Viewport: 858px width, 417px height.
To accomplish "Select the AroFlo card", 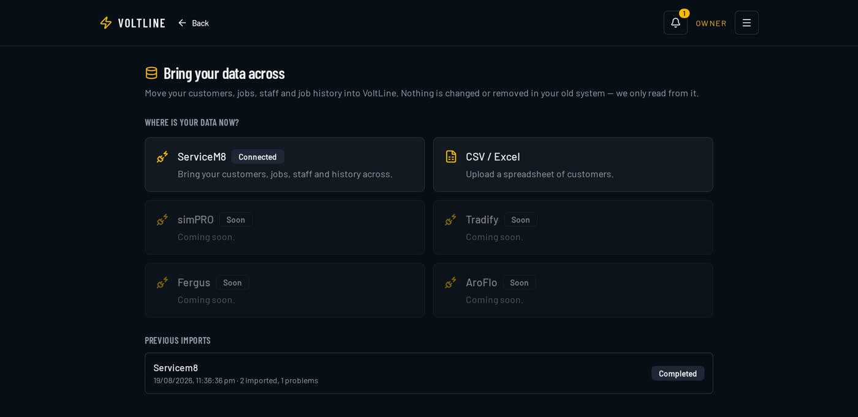I will [x=573, y=290].
